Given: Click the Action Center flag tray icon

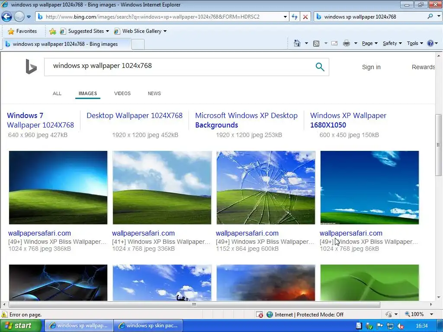Looking at the screenshot, I should (379, 326).
